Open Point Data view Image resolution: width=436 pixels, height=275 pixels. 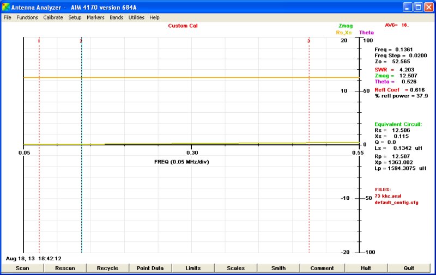150,268
